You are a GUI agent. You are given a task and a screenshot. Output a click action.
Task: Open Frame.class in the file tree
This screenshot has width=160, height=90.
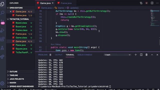point(20,30)
